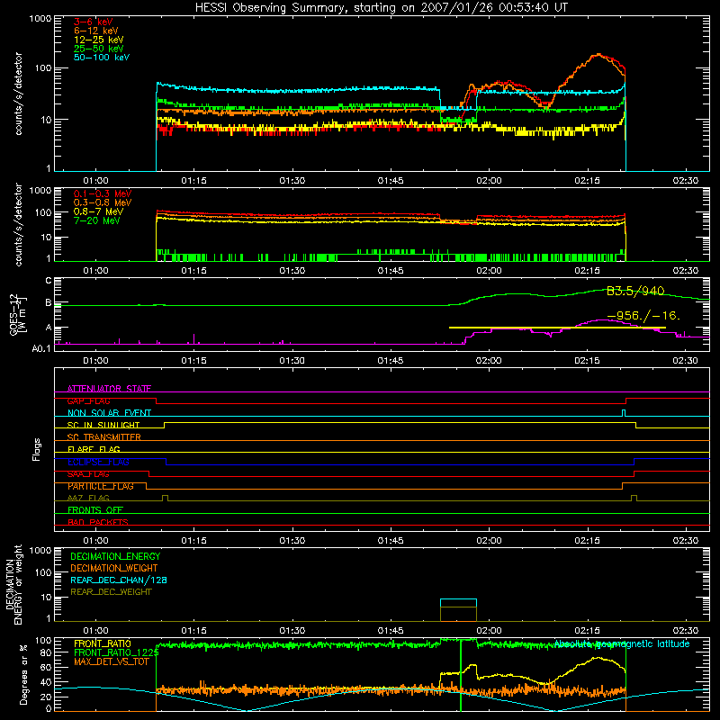Click the BAD_PACKETS label
Screen dimensions: 720x720
[x=98, y=522]
